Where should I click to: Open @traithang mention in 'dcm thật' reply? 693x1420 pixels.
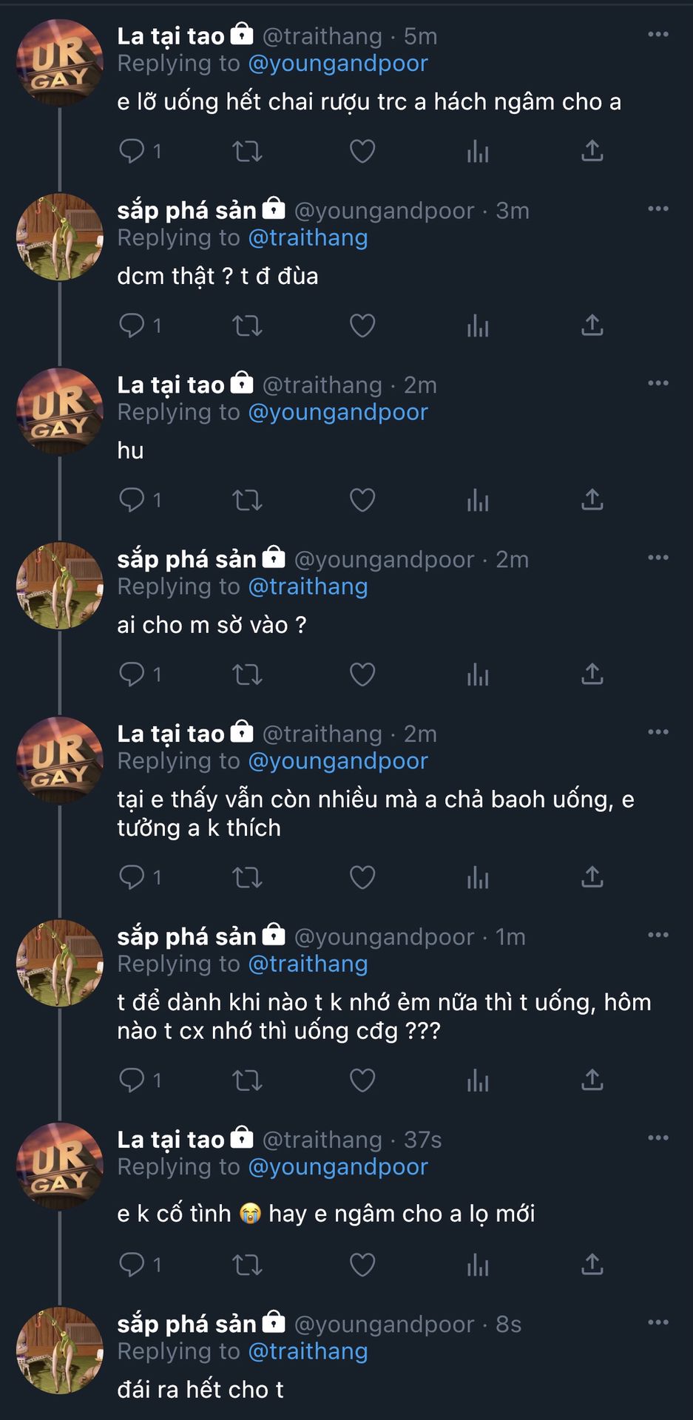[308, 238]
